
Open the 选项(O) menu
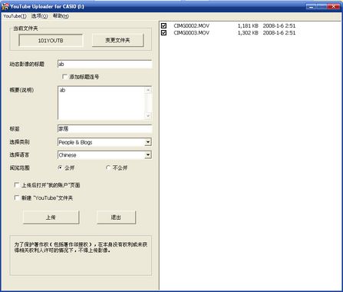39,16
